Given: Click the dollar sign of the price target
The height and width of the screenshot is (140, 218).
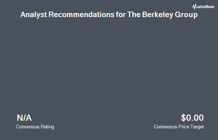Looking at the screenshot, I should [x=183, y=118].
